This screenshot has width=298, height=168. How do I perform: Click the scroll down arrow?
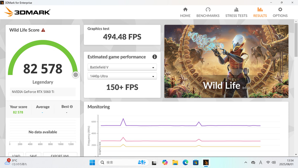point(296,155)
